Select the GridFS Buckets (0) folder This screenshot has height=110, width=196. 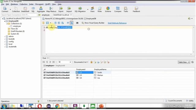click(x=18, y=31)
